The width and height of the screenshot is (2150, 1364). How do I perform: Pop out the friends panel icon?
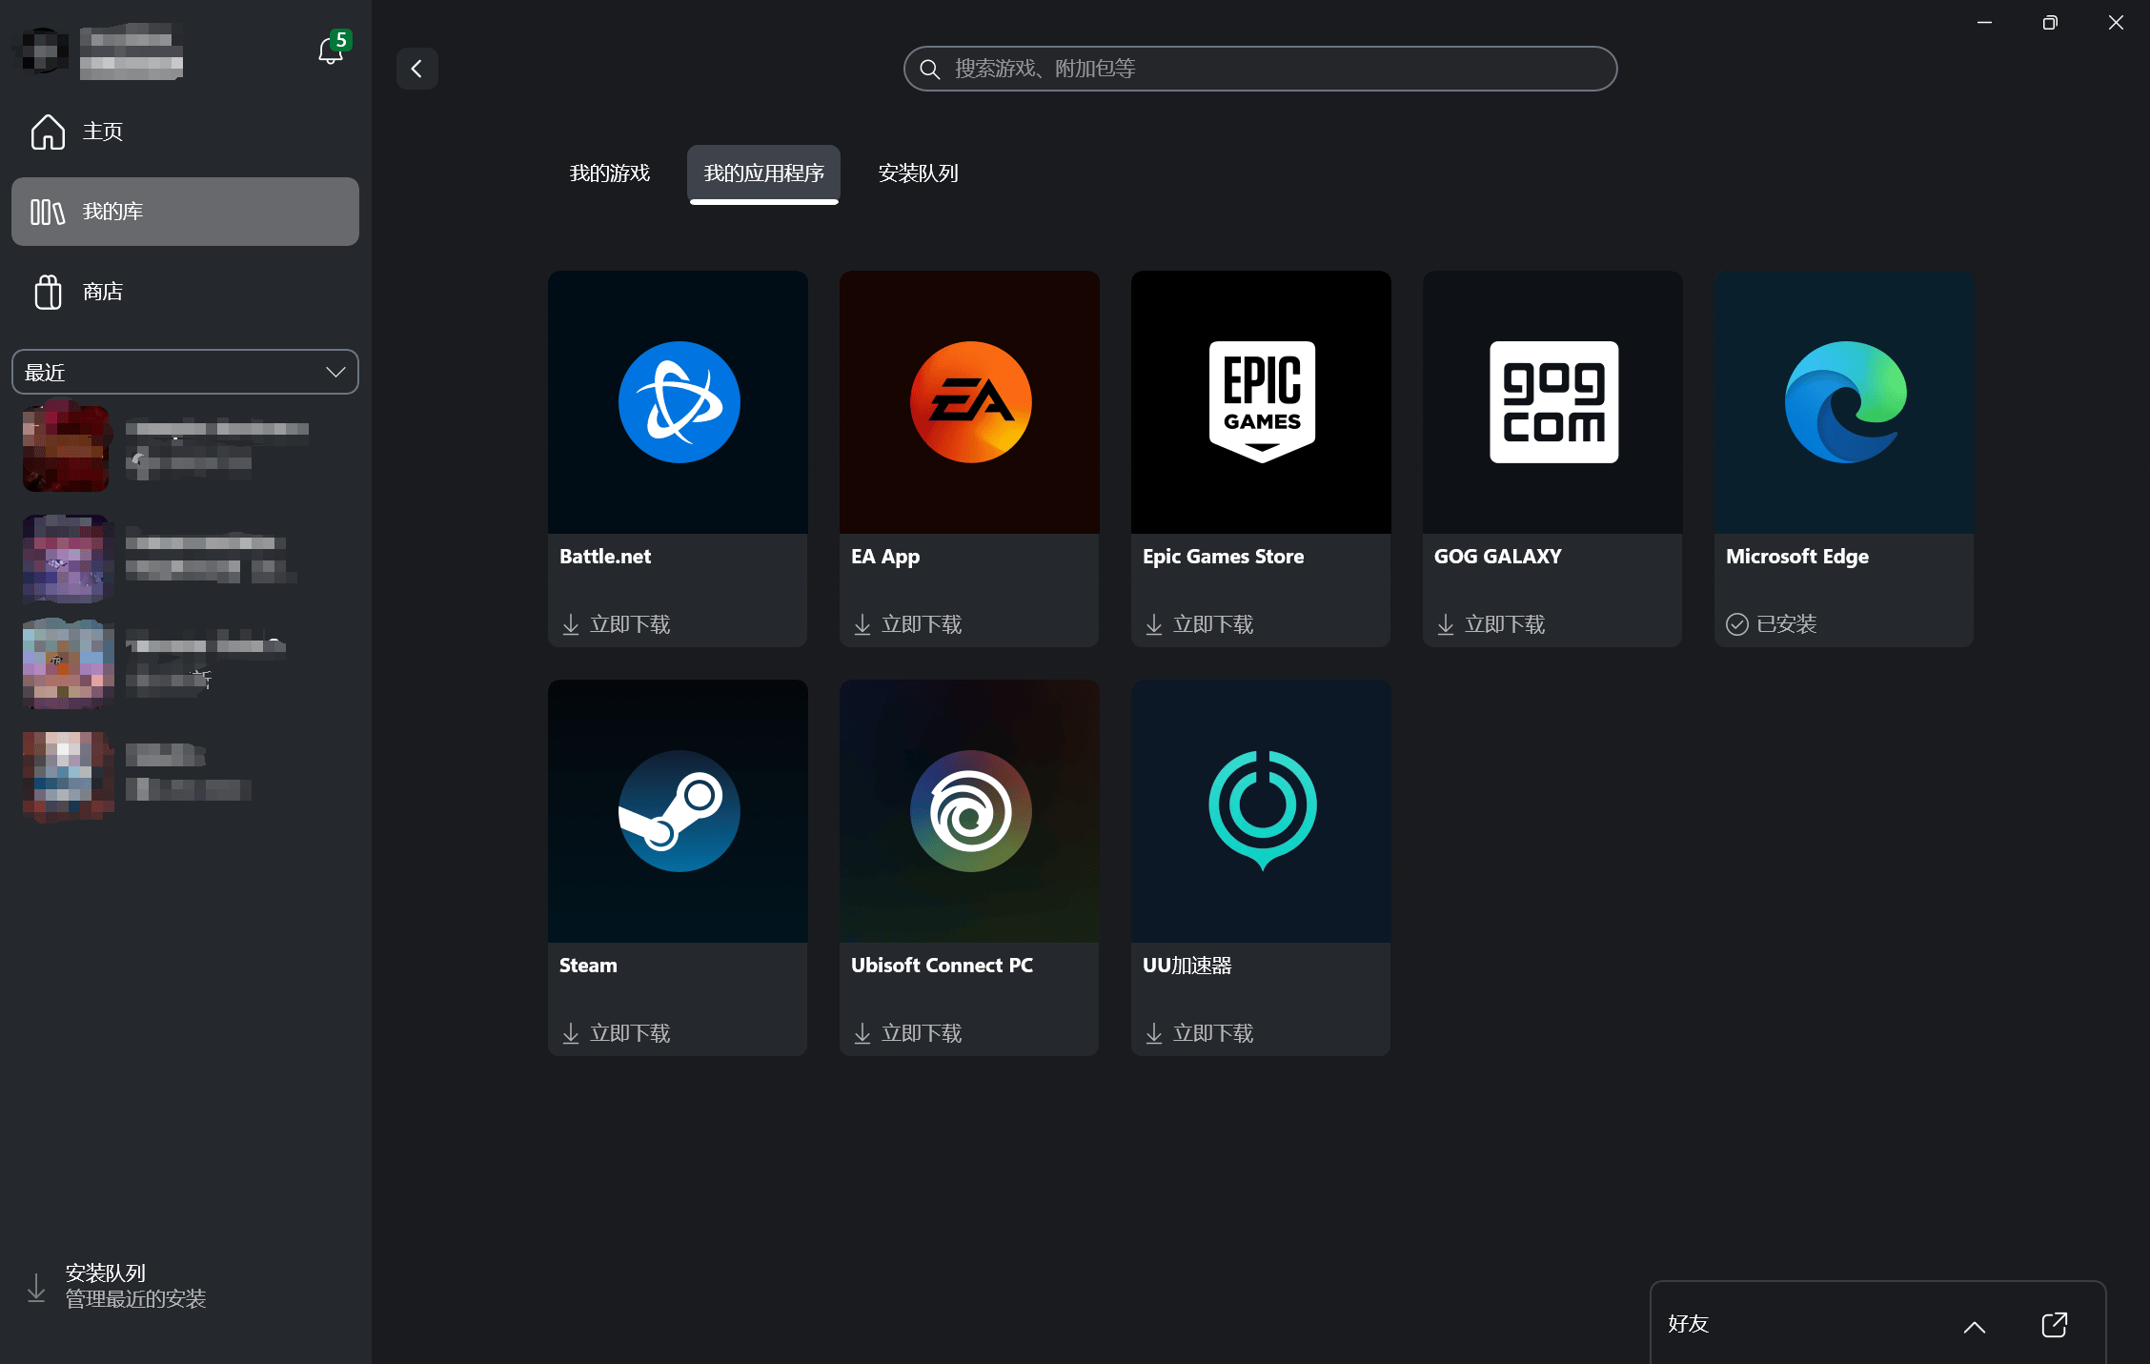[2055, 1324]
